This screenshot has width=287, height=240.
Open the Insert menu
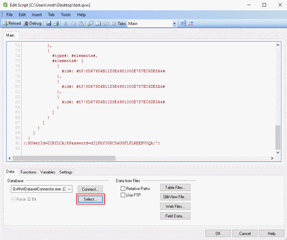[37, 15]
